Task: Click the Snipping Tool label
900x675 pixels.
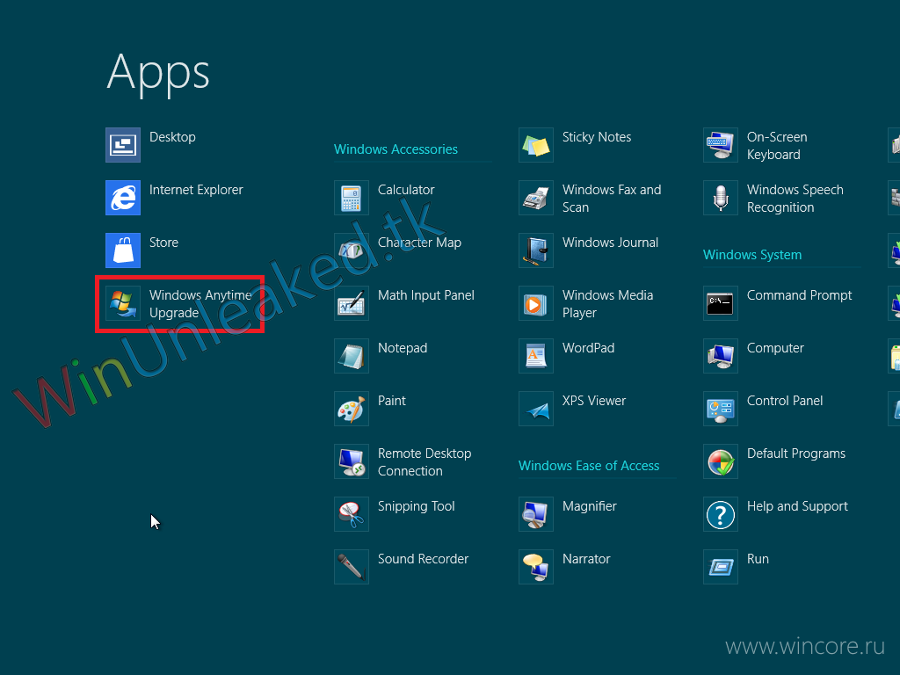Action: tap(416, 506)
